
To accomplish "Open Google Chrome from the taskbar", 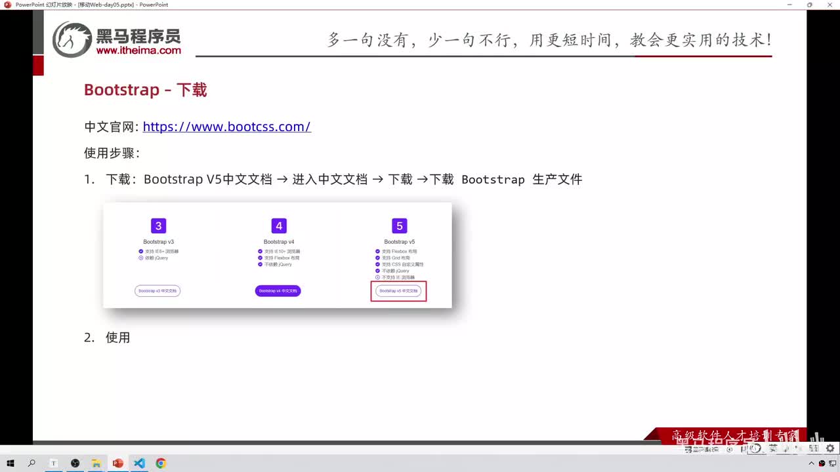I will 161,463.
